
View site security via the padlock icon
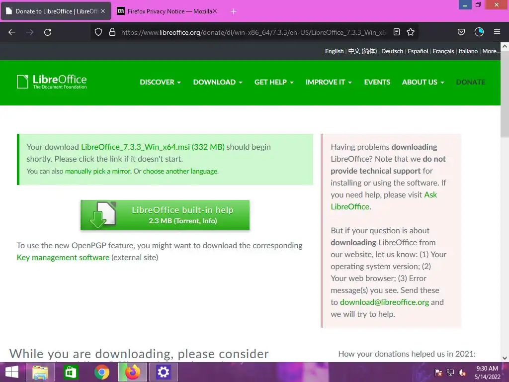click(x=112, y=32)
